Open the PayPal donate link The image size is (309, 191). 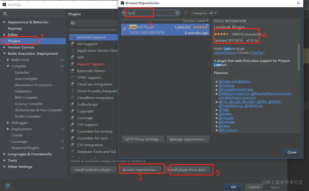click(x=257, y=53)
